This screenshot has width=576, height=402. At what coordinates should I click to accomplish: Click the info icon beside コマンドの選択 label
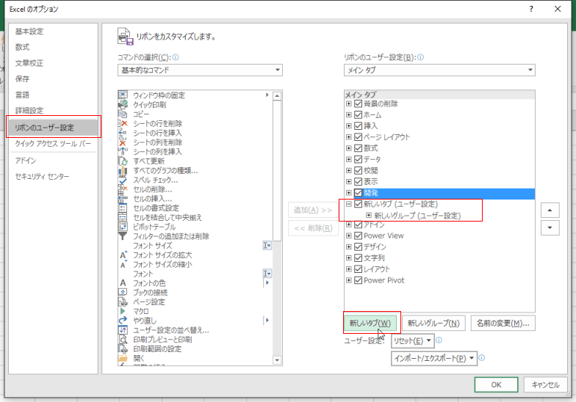click(x=176, y=57)
